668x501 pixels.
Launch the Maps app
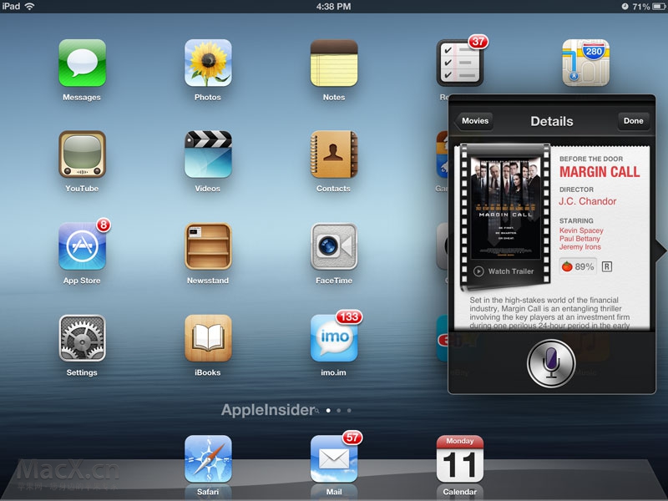coord(586,63)
